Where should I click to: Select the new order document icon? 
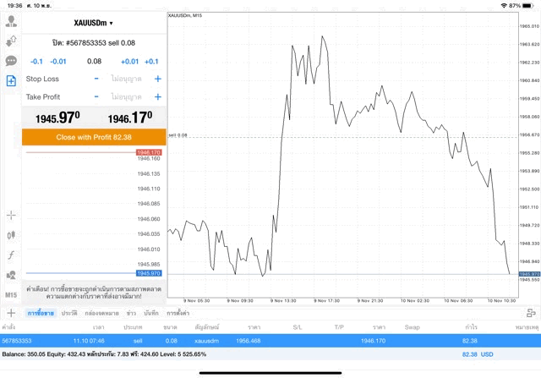click(11, 81)
